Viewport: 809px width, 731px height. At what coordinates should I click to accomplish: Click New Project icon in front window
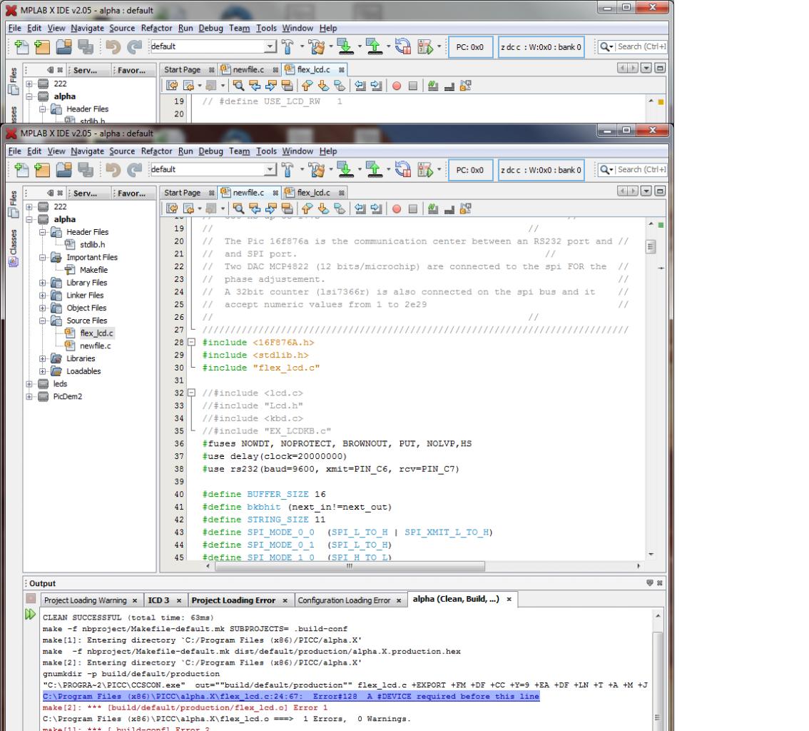pyautogui.click(x=42, y=169)
